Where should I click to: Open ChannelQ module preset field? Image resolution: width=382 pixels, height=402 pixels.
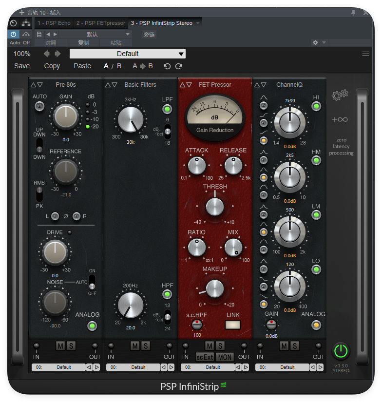click(282, 367)
